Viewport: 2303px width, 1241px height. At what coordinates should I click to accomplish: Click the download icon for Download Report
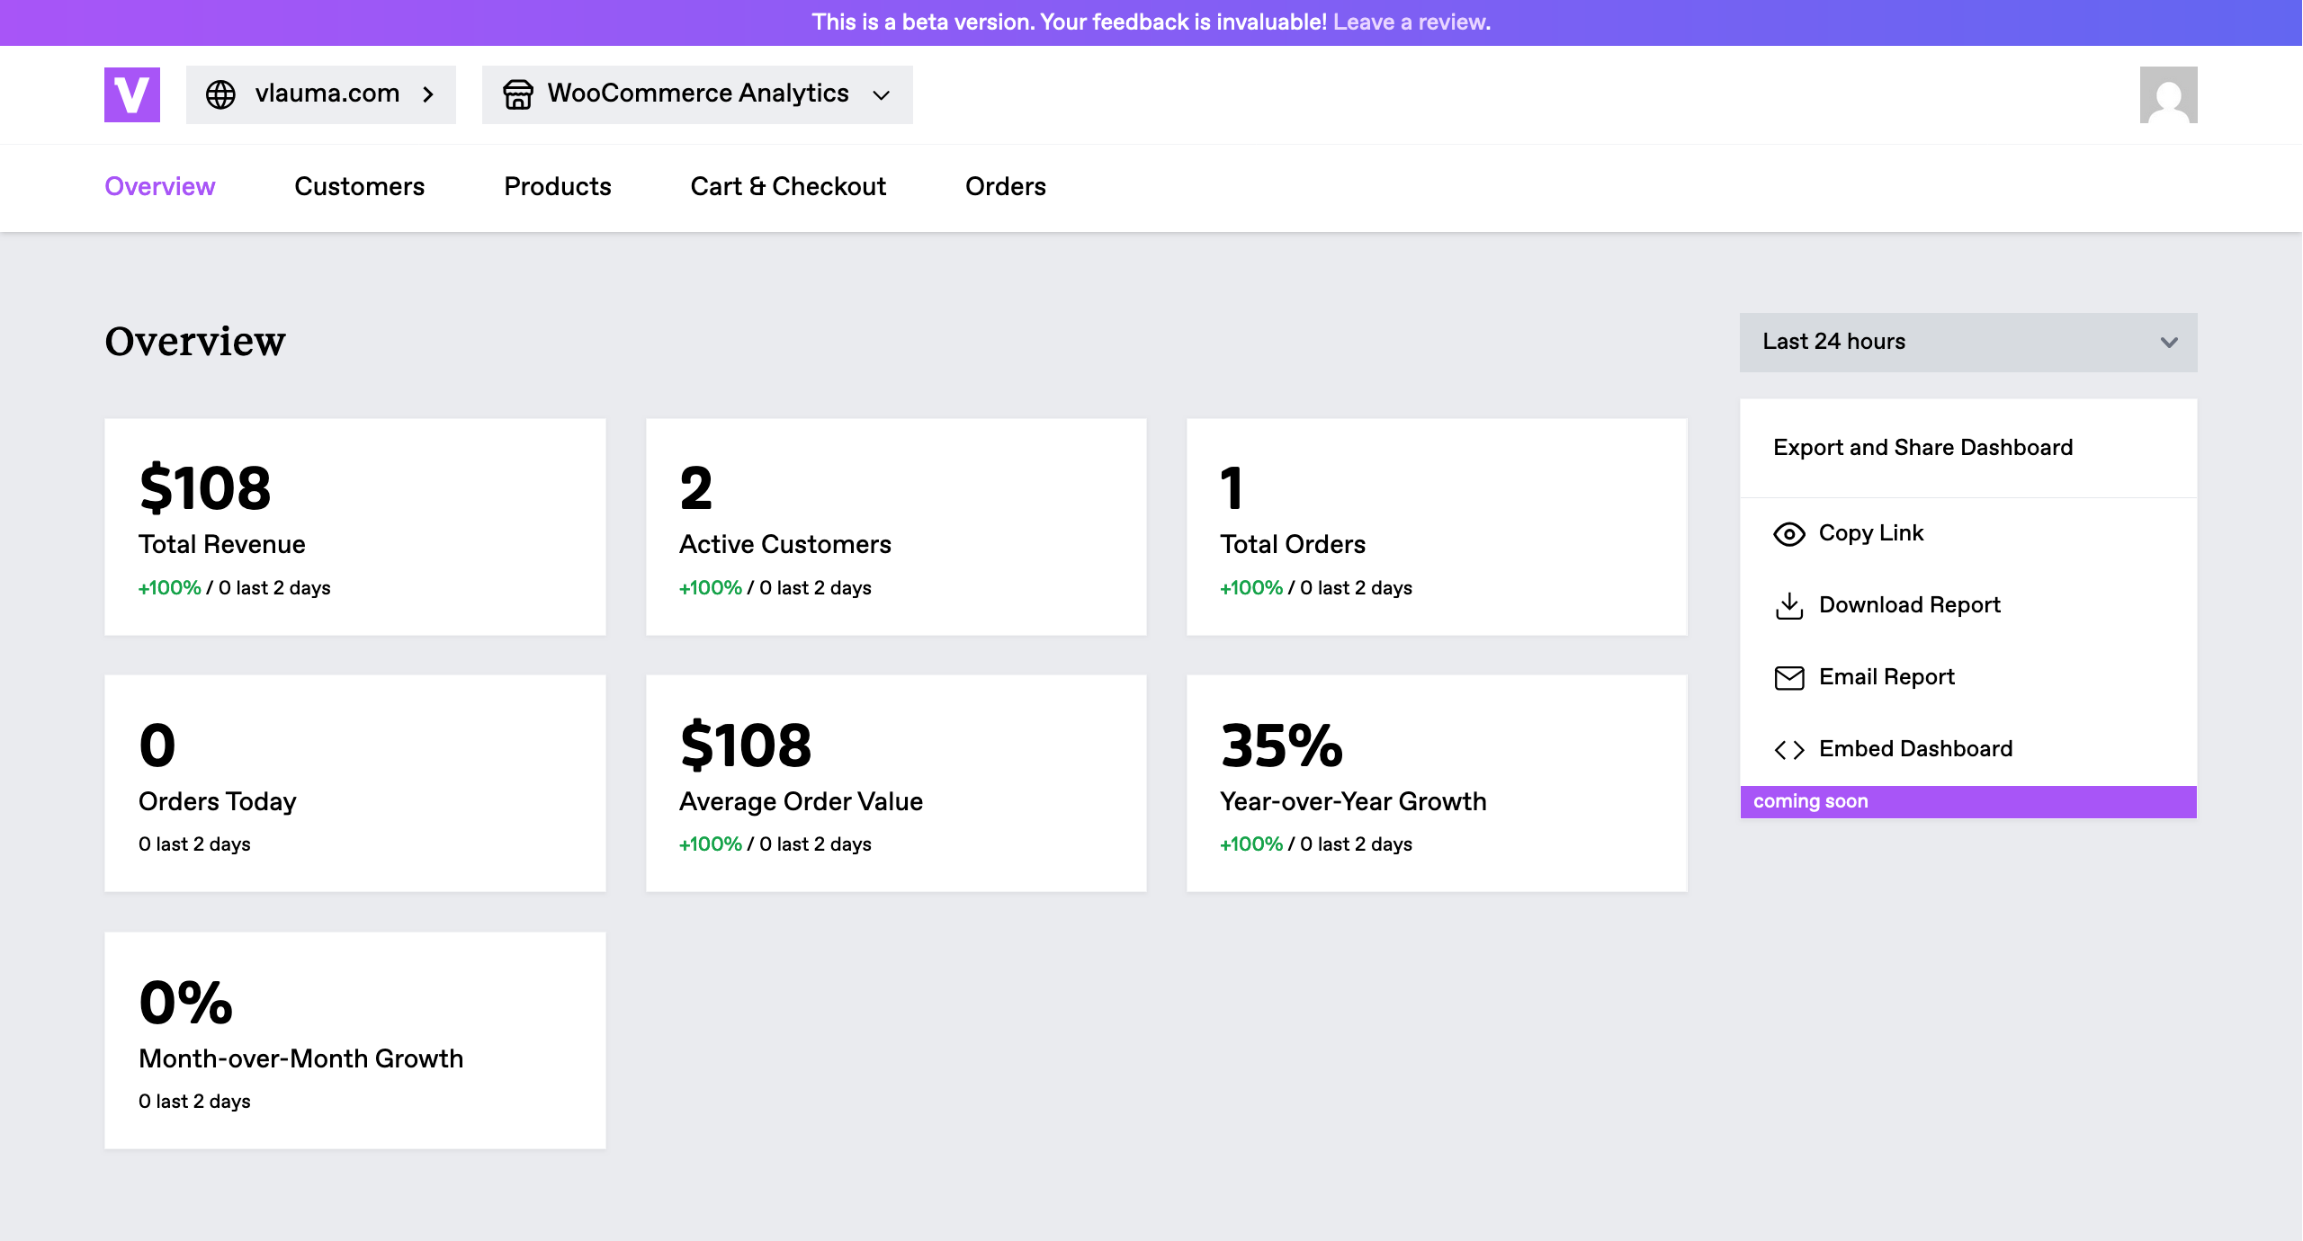click(1788, 606)
